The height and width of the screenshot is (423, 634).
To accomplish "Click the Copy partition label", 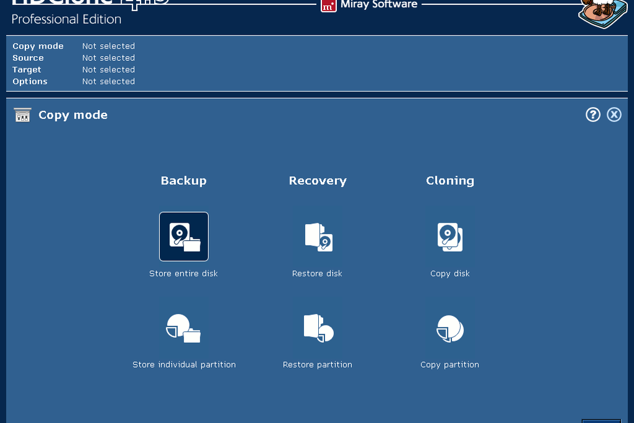I will click(x=449, y=365).
